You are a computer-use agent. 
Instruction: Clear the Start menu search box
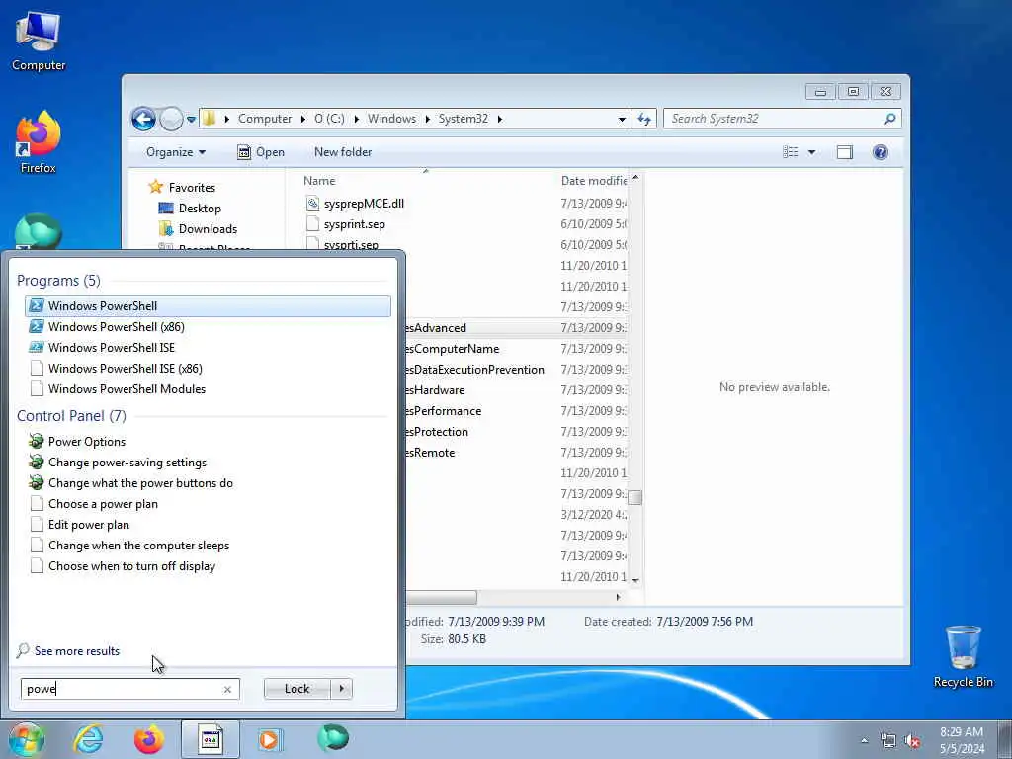[x=227, y=689]
